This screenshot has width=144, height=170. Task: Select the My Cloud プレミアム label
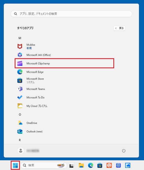pos(37,106)
